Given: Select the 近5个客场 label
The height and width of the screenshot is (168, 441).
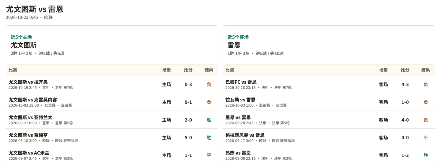Looking at the screenshot, I should coord(238,37).
